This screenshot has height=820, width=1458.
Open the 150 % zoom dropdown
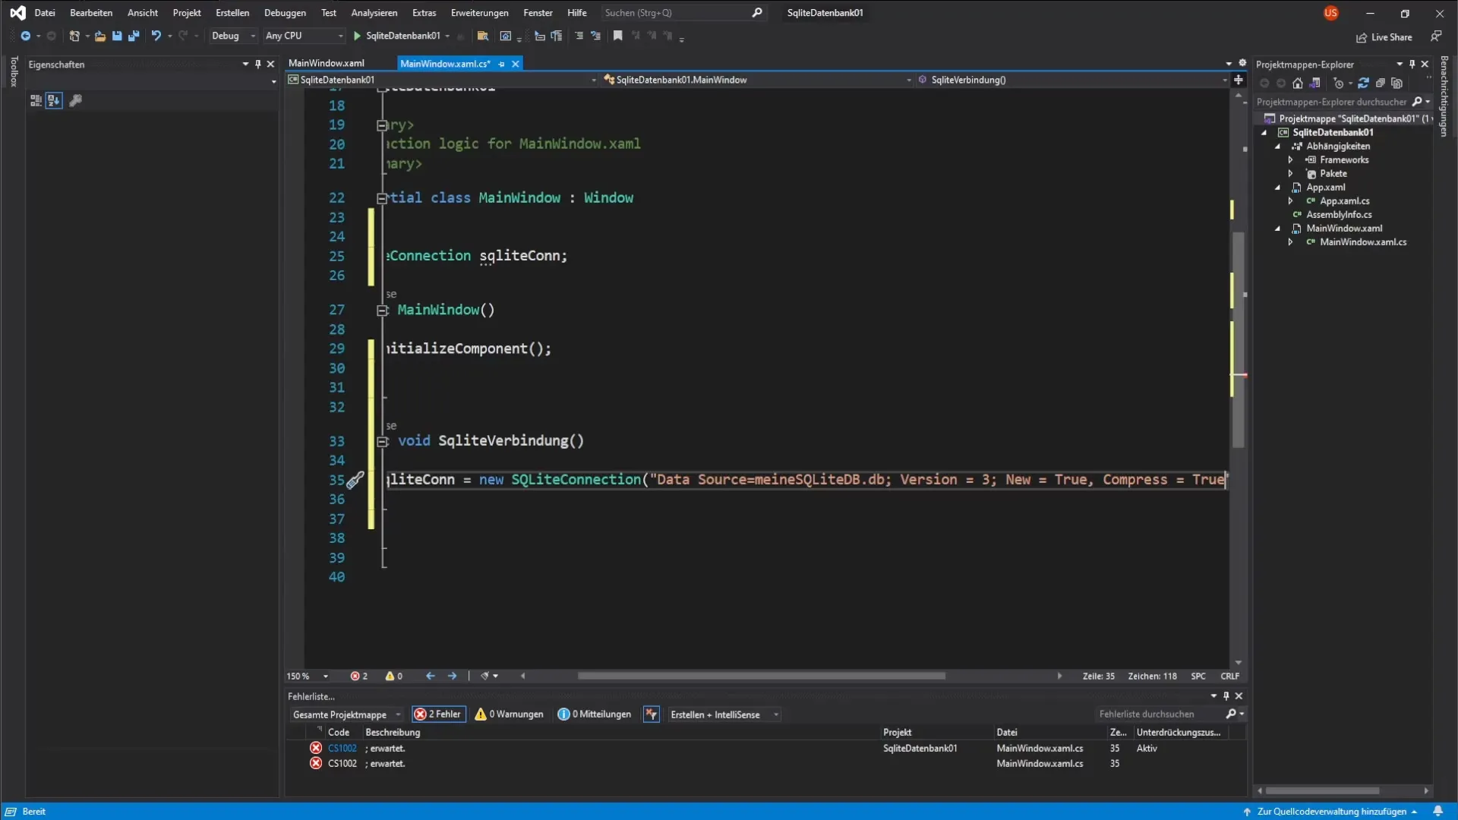click(x=307, y=676)
